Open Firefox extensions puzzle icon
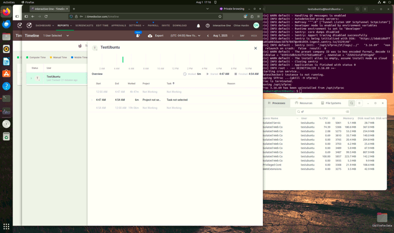This screenshot has width=394, height=233. (252, 17)
